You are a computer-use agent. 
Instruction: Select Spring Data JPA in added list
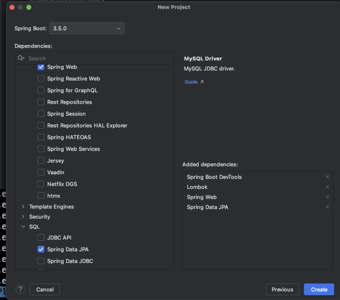point(208,207)
